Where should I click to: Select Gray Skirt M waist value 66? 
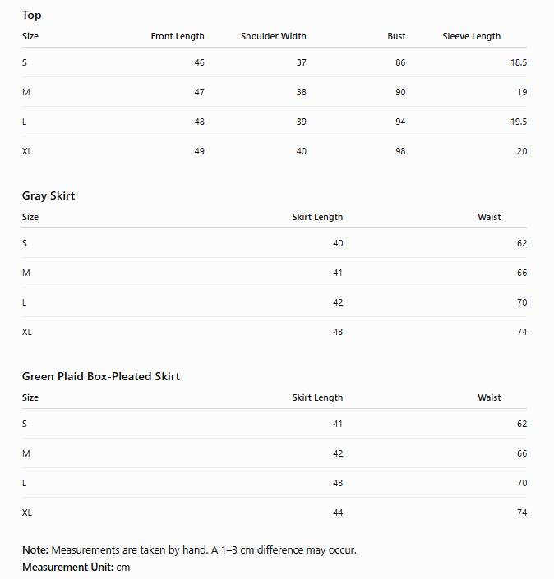522,273
